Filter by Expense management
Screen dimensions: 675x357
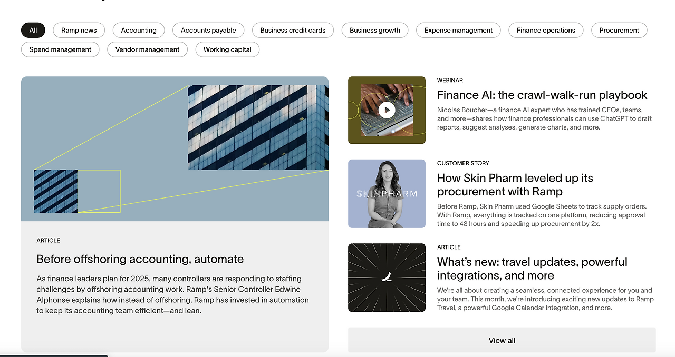click(458, 30)
